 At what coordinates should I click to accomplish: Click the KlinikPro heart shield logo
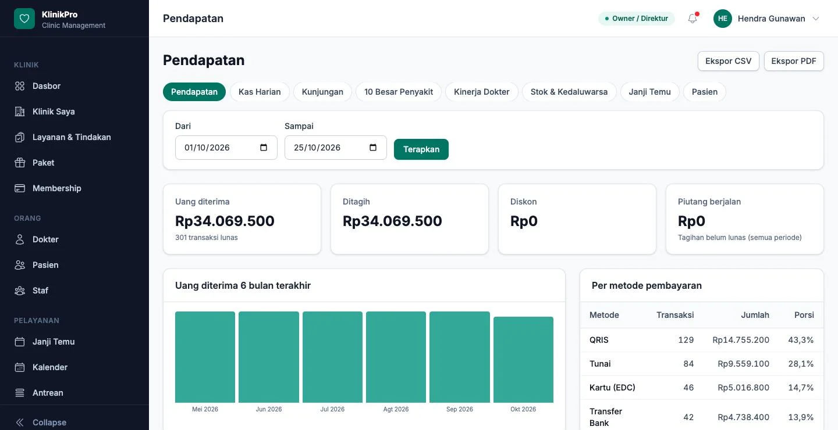click(x=24, y=19)
